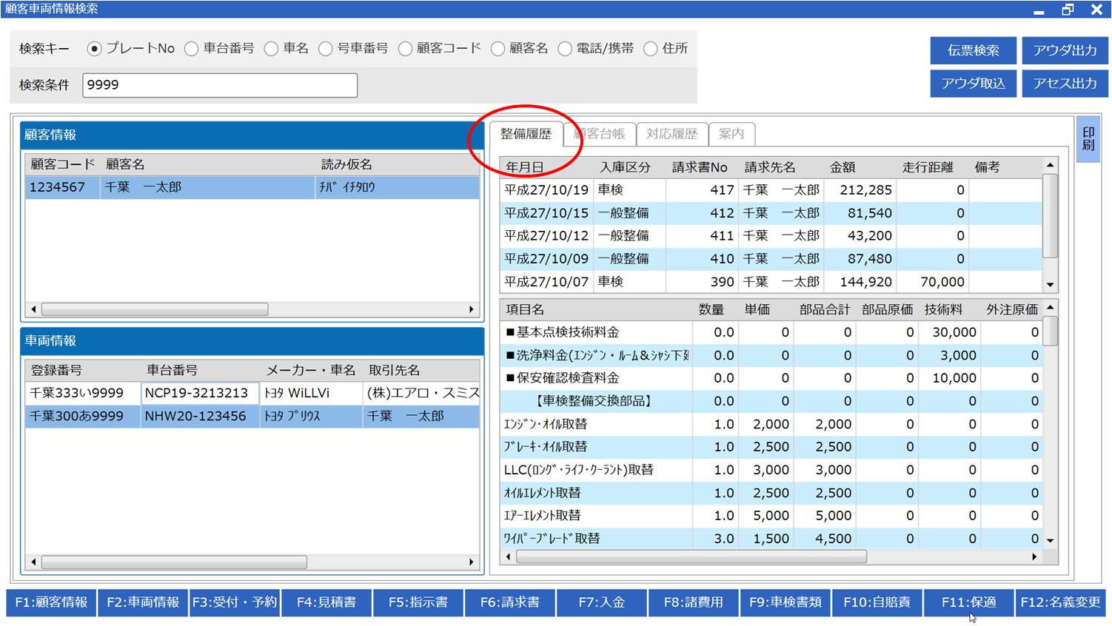Choose the 電話/携帯 radio option
The image size is (1112, 626).
(x=565, y=49)
